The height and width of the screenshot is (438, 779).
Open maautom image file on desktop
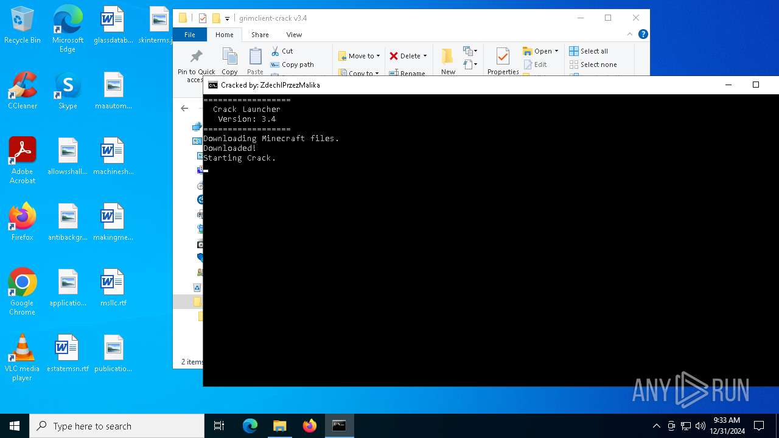click(113, 91)
